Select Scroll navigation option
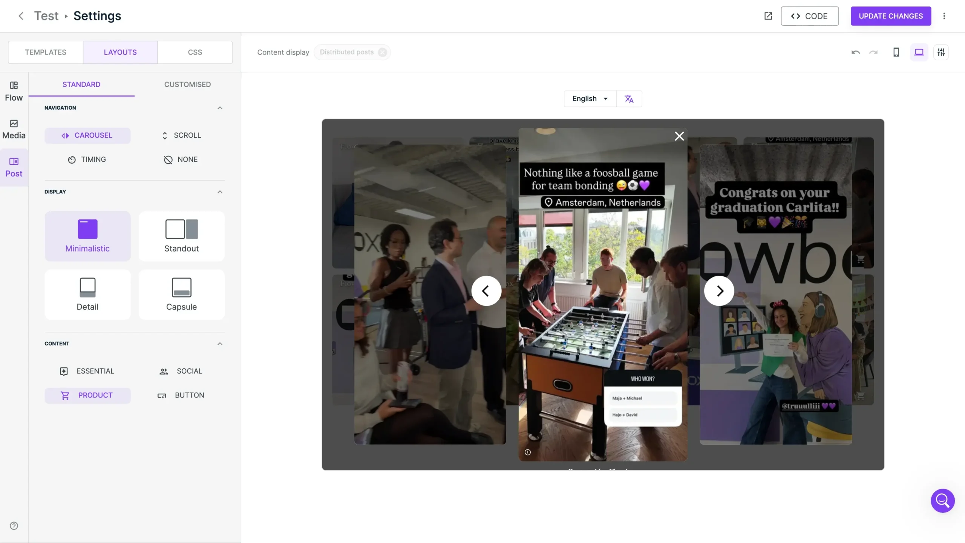This screenshot has height=543, width=965. (181, 135)
